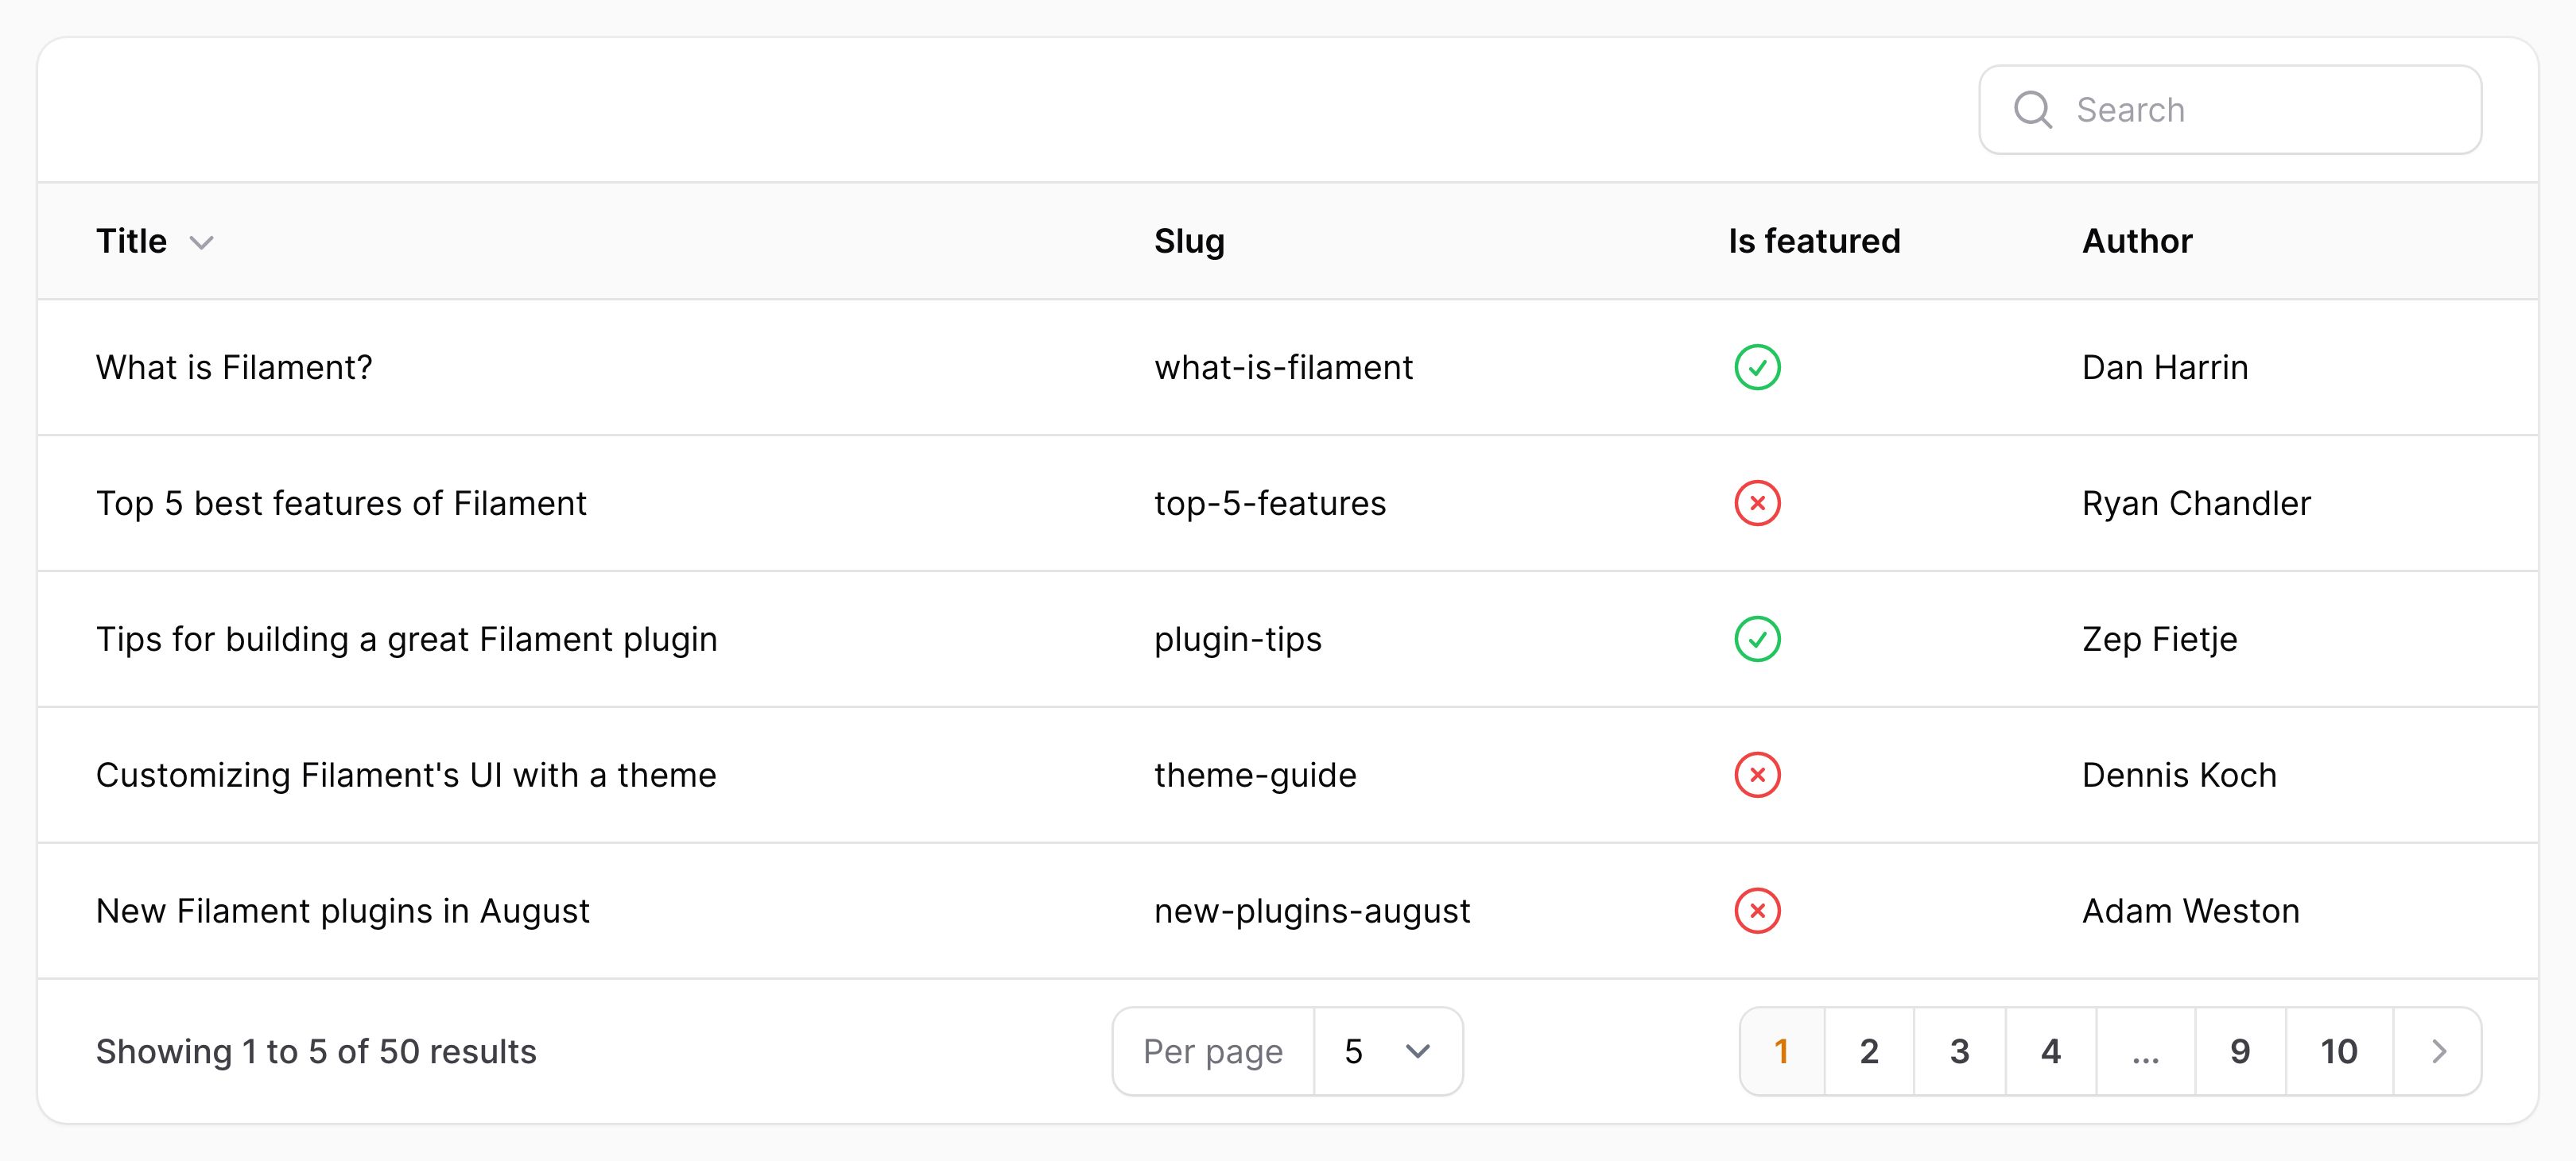2576x1161 pixels.
Task: Click green check icon for What is Filament?
Action: pos(1757,366)
